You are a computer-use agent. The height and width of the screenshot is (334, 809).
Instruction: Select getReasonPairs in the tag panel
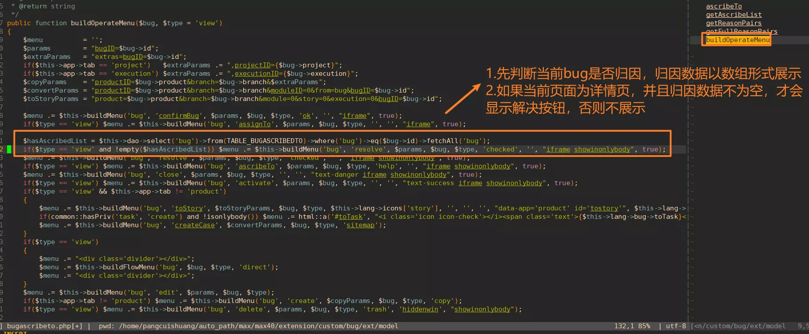pos(734,23)
